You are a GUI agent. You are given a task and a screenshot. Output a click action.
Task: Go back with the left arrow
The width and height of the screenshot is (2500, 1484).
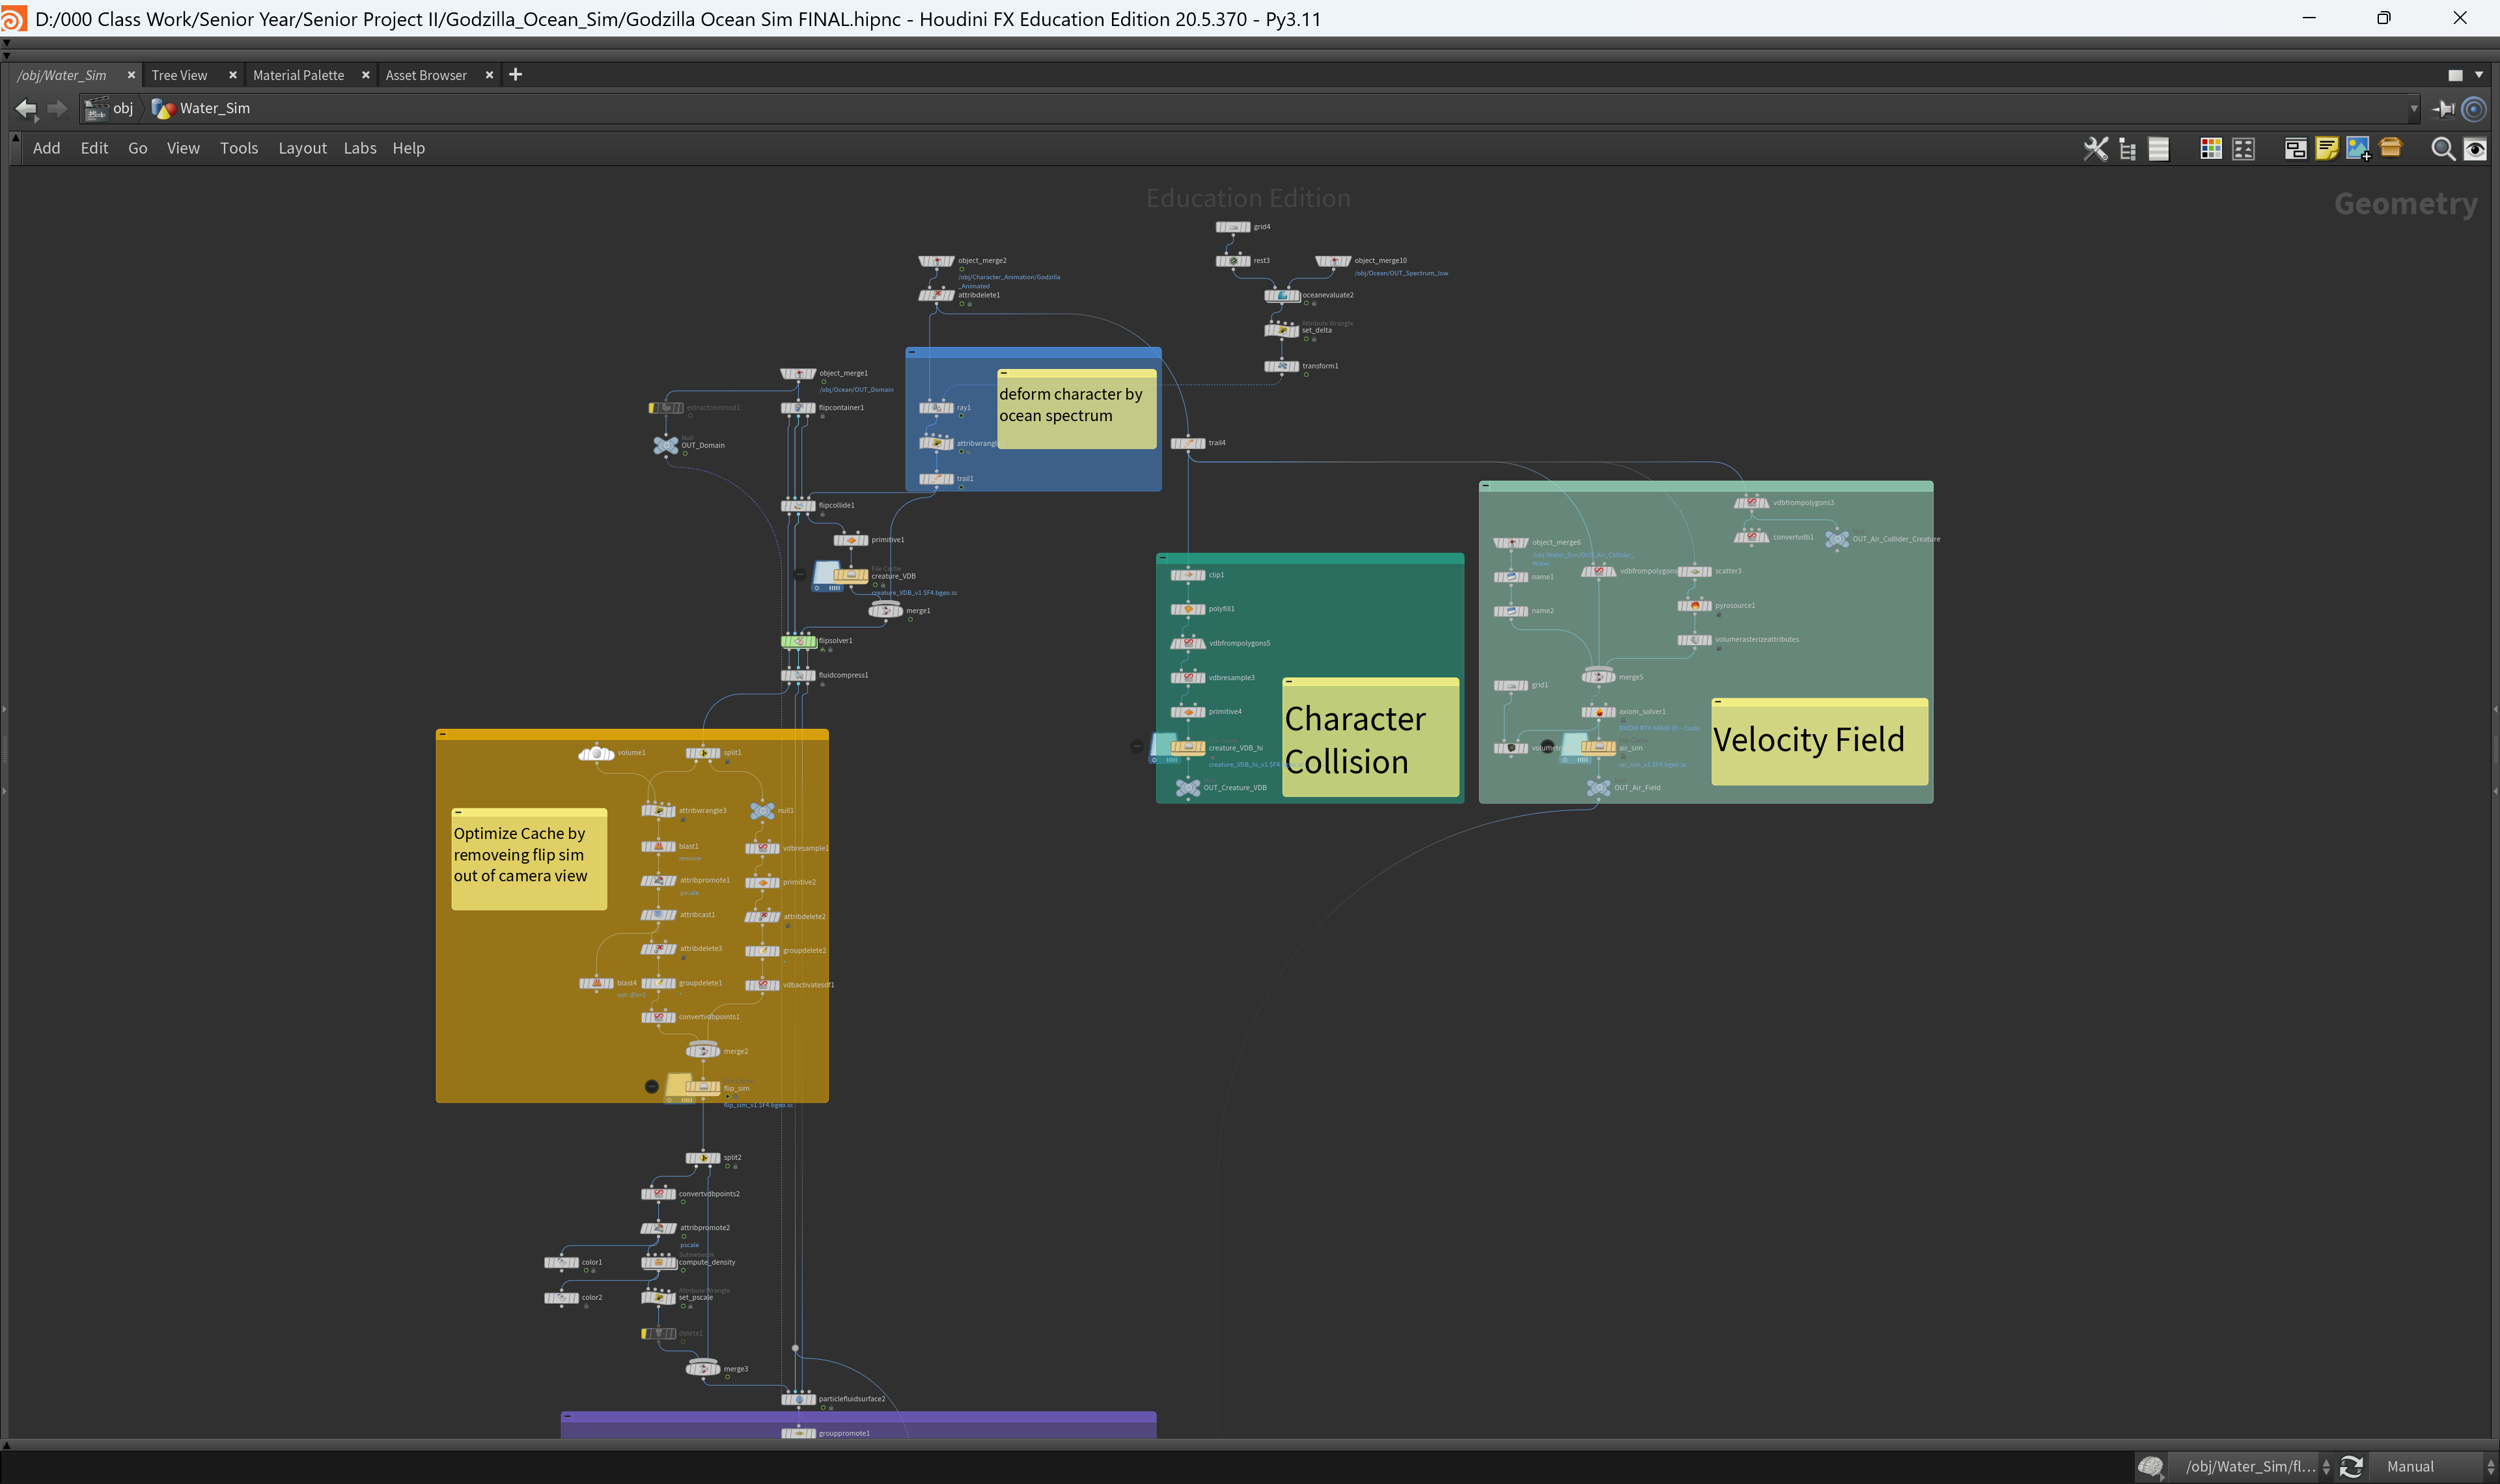[26, 109]
